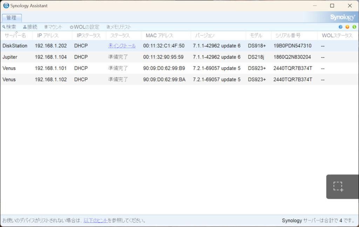Close the Synology Assistant window
This screenshot has height=227, width=359.
[x=350, y=6]
